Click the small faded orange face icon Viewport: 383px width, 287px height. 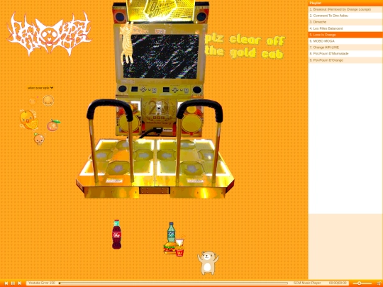click(x=33, y=101)
